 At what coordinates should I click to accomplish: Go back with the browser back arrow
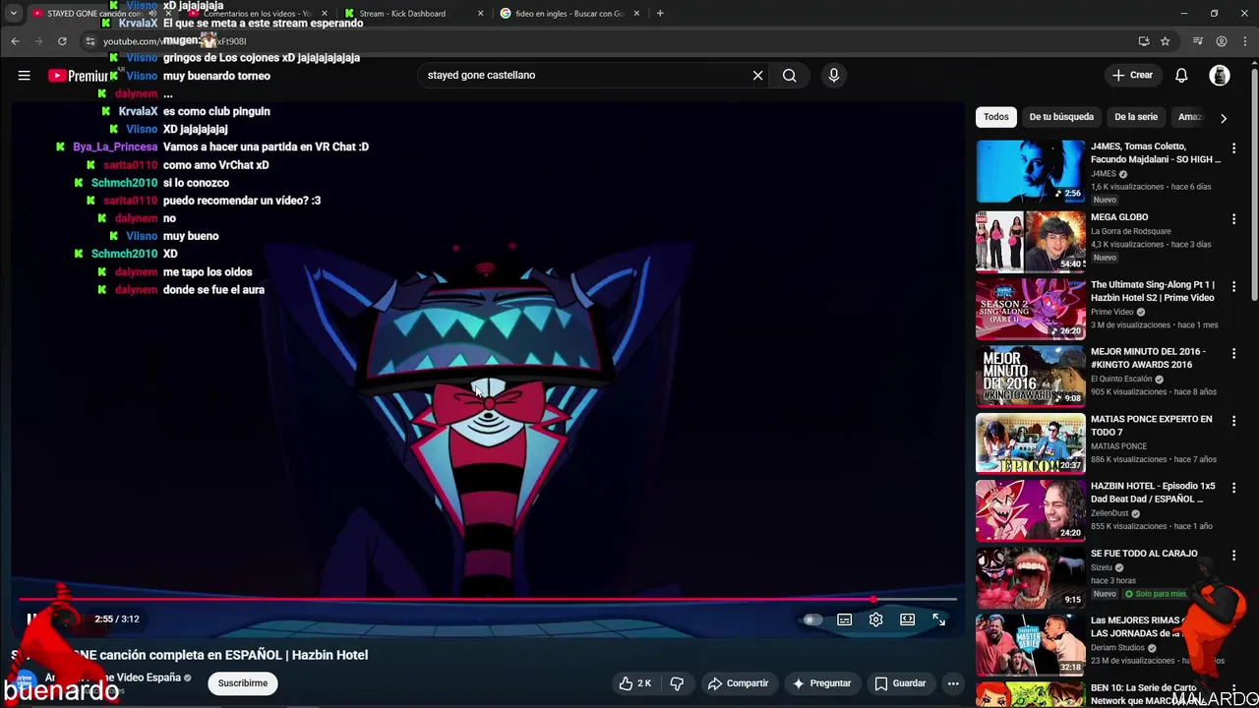[x=15, y=41]
